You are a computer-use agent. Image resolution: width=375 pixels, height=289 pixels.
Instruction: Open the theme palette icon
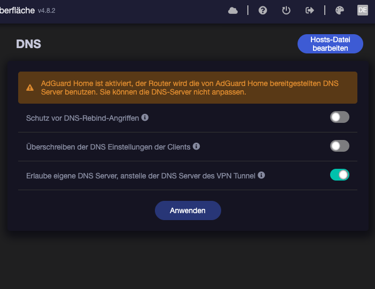(x=339, y=10)
